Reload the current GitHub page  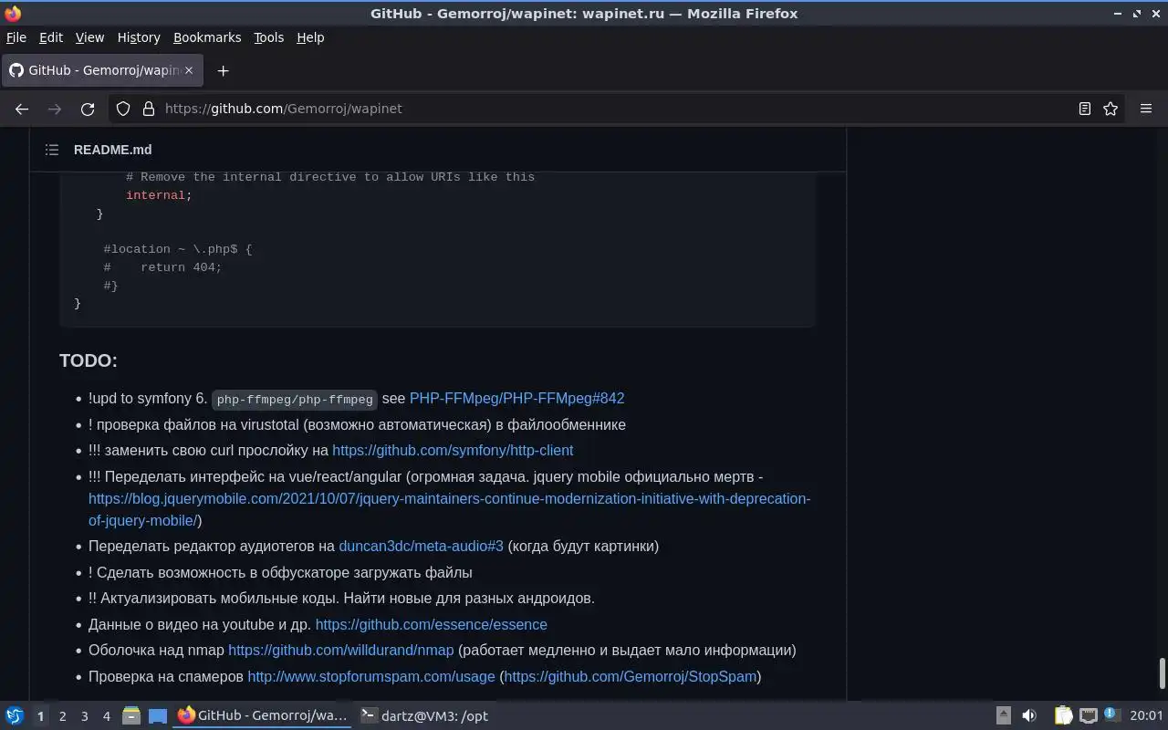88,109
